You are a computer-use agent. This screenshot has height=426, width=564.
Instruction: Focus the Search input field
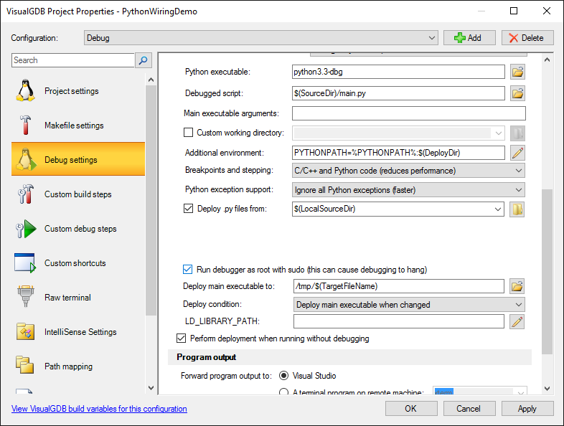pyautogui.click(x=73, y=60)
